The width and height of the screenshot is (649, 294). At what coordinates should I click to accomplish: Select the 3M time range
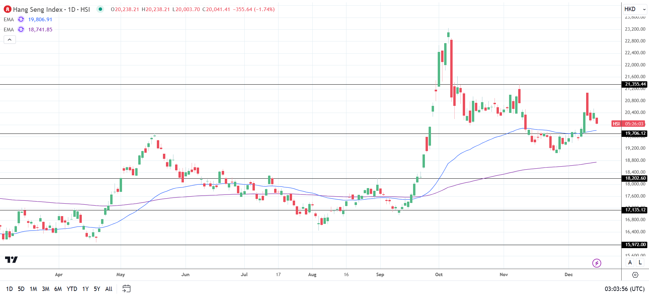coord(46,289)
